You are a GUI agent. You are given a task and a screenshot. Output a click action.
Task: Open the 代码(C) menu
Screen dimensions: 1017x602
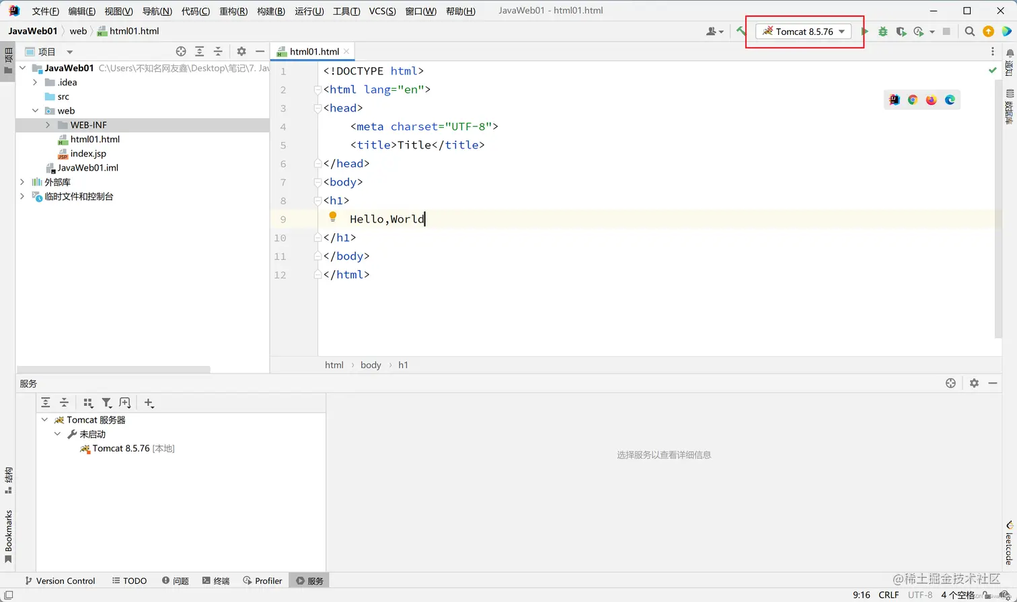click(x=196, y=11)
